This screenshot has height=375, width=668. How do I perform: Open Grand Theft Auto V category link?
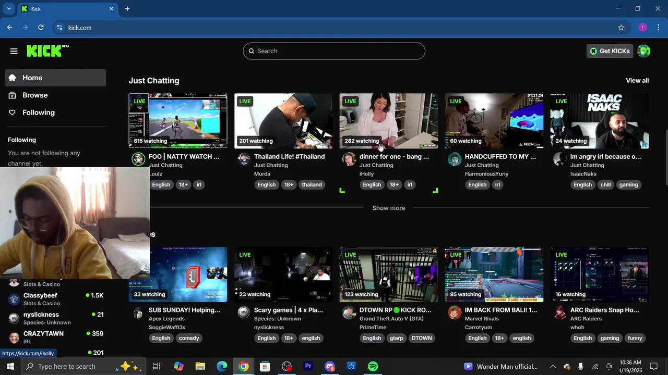pos(391,319)
